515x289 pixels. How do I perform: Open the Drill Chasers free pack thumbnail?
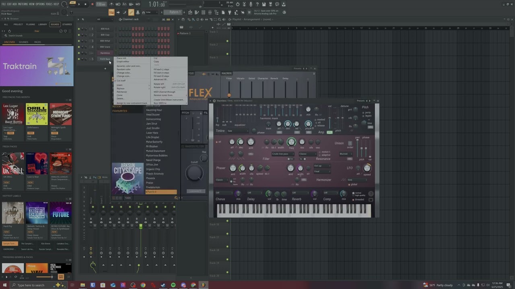pyautogui.click(x=37, y=114)
